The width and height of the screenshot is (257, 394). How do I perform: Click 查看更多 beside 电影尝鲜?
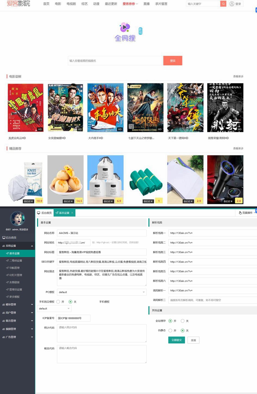238,77
